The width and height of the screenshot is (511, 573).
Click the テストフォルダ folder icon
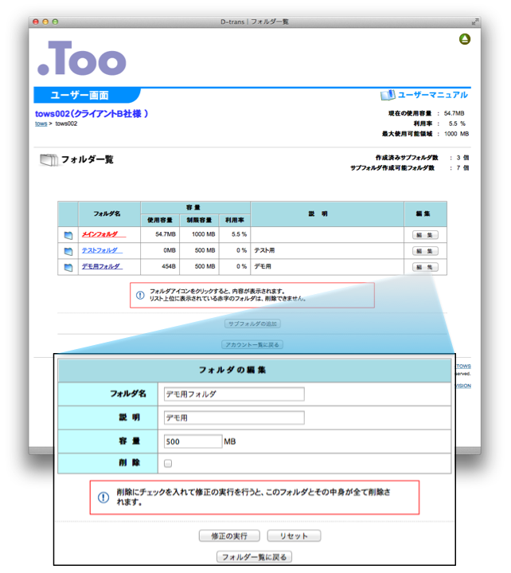click(68, 251)
